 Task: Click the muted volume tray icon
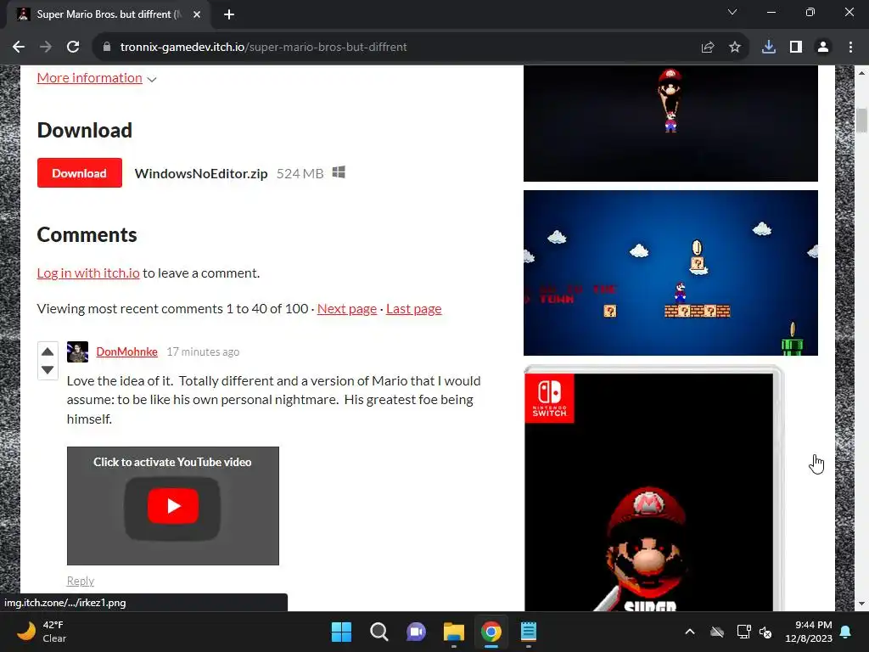click(x=765, y=632)
